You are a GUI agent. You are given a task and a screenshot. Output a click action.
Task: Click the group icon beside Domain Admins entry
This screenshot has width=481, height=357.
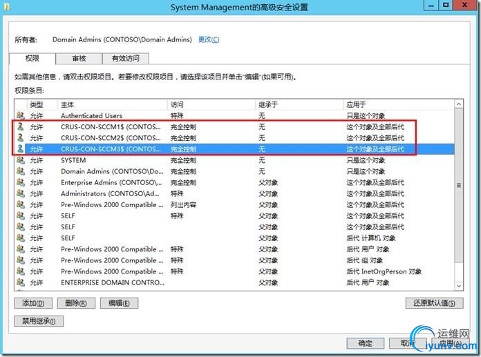click(x=21, y=171)
